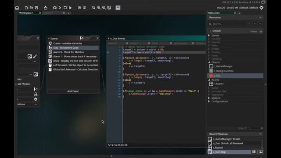Zoom in the workspace

(x=99, y=8)
